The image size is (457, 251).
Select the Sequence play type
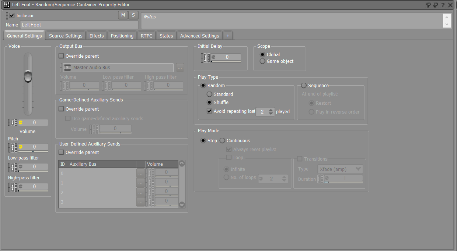[x=304, y=86]
